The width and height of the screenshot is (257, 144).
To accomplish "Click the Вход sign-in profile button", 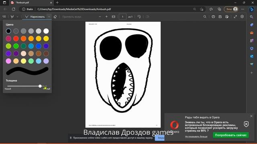I will pos(231,9).
